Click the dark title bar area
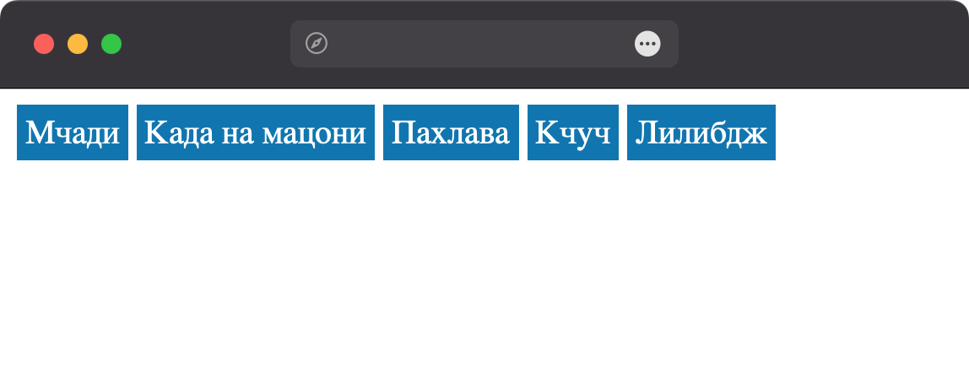Image resolution: width=969 pixels, height=378 pixels. [822, 44]
